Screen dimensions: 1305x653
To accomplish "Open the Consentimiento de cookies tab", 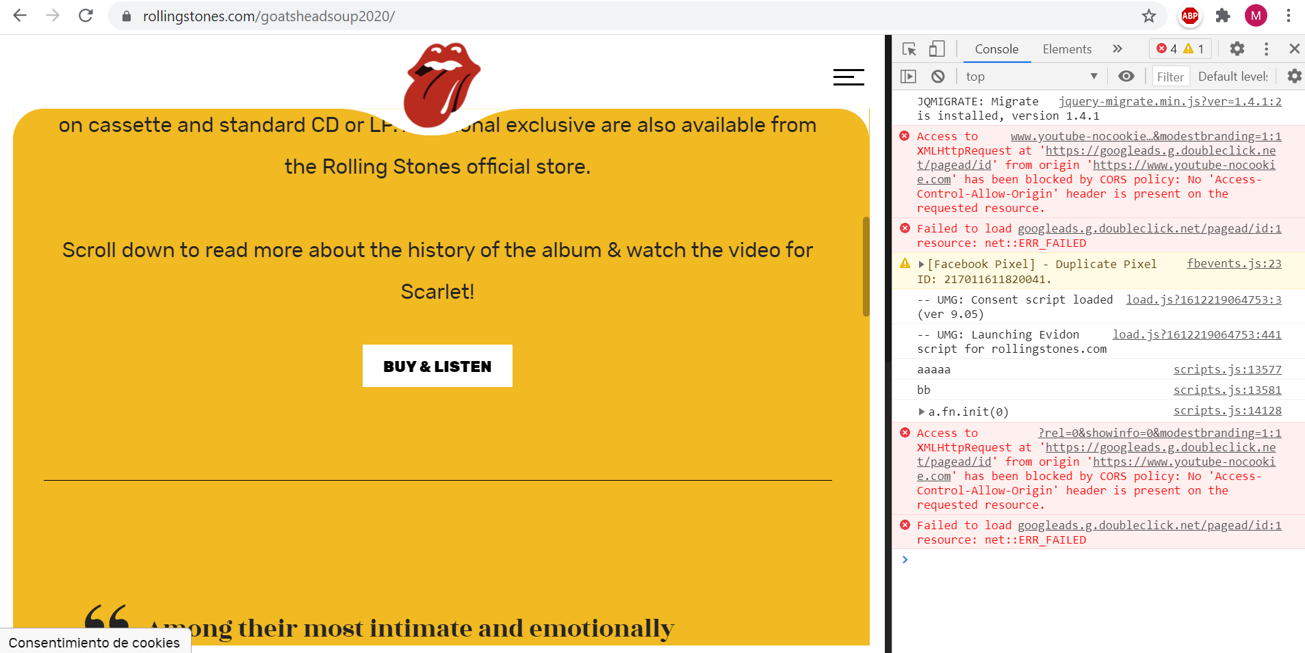I will pos(94,642).
